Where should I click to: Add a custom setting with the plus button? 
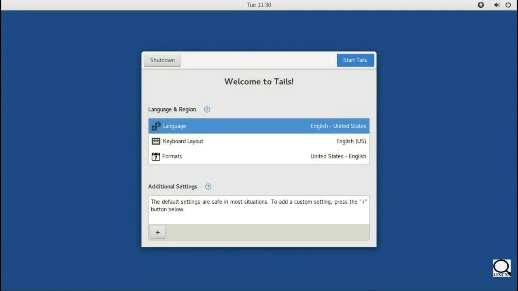(158, 232)
